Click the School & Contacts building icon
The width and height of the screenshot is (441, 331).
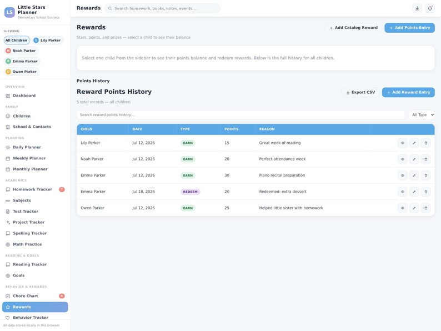8,127
